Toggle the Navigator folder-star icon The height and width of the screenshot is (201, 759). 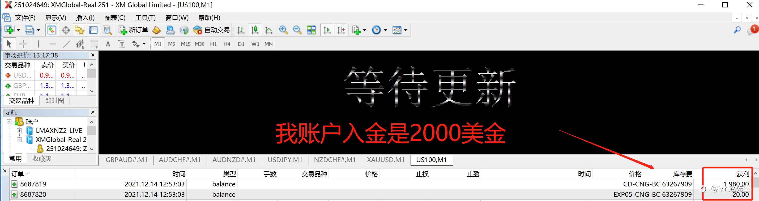[x=79, y=30]
